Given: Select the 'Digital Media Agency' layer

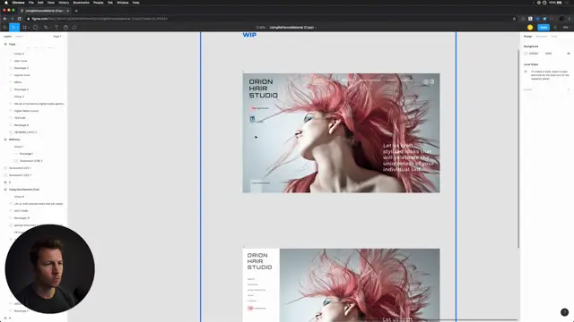Looking at the screenshot, I should coord(26,111).
